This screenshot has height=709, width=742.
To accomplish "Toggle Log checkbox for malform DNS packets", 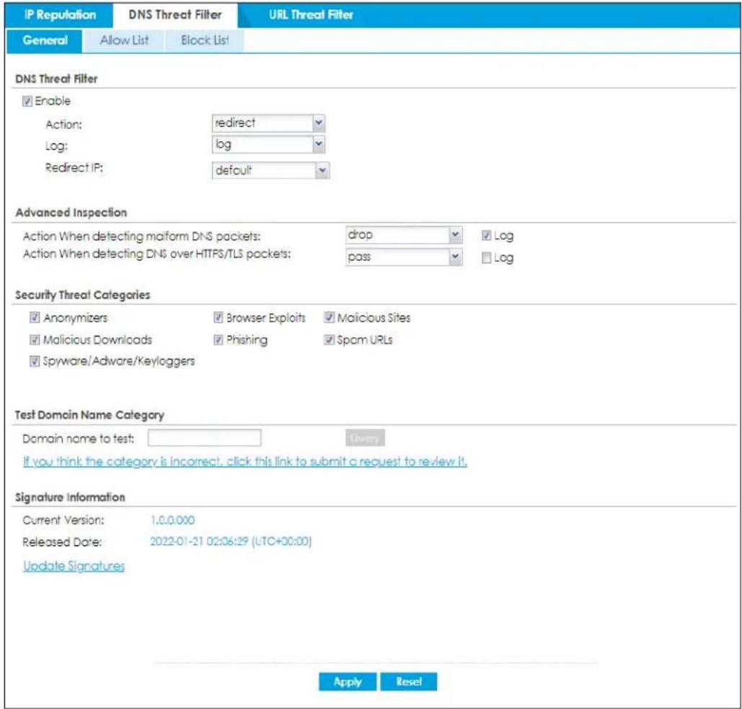I will click(x=486, y=236).
